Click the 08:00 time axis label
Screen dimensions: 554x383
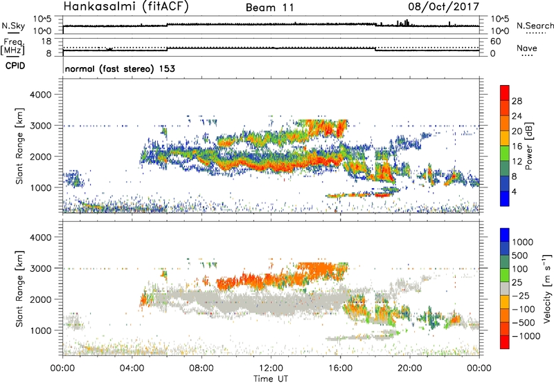202,368
